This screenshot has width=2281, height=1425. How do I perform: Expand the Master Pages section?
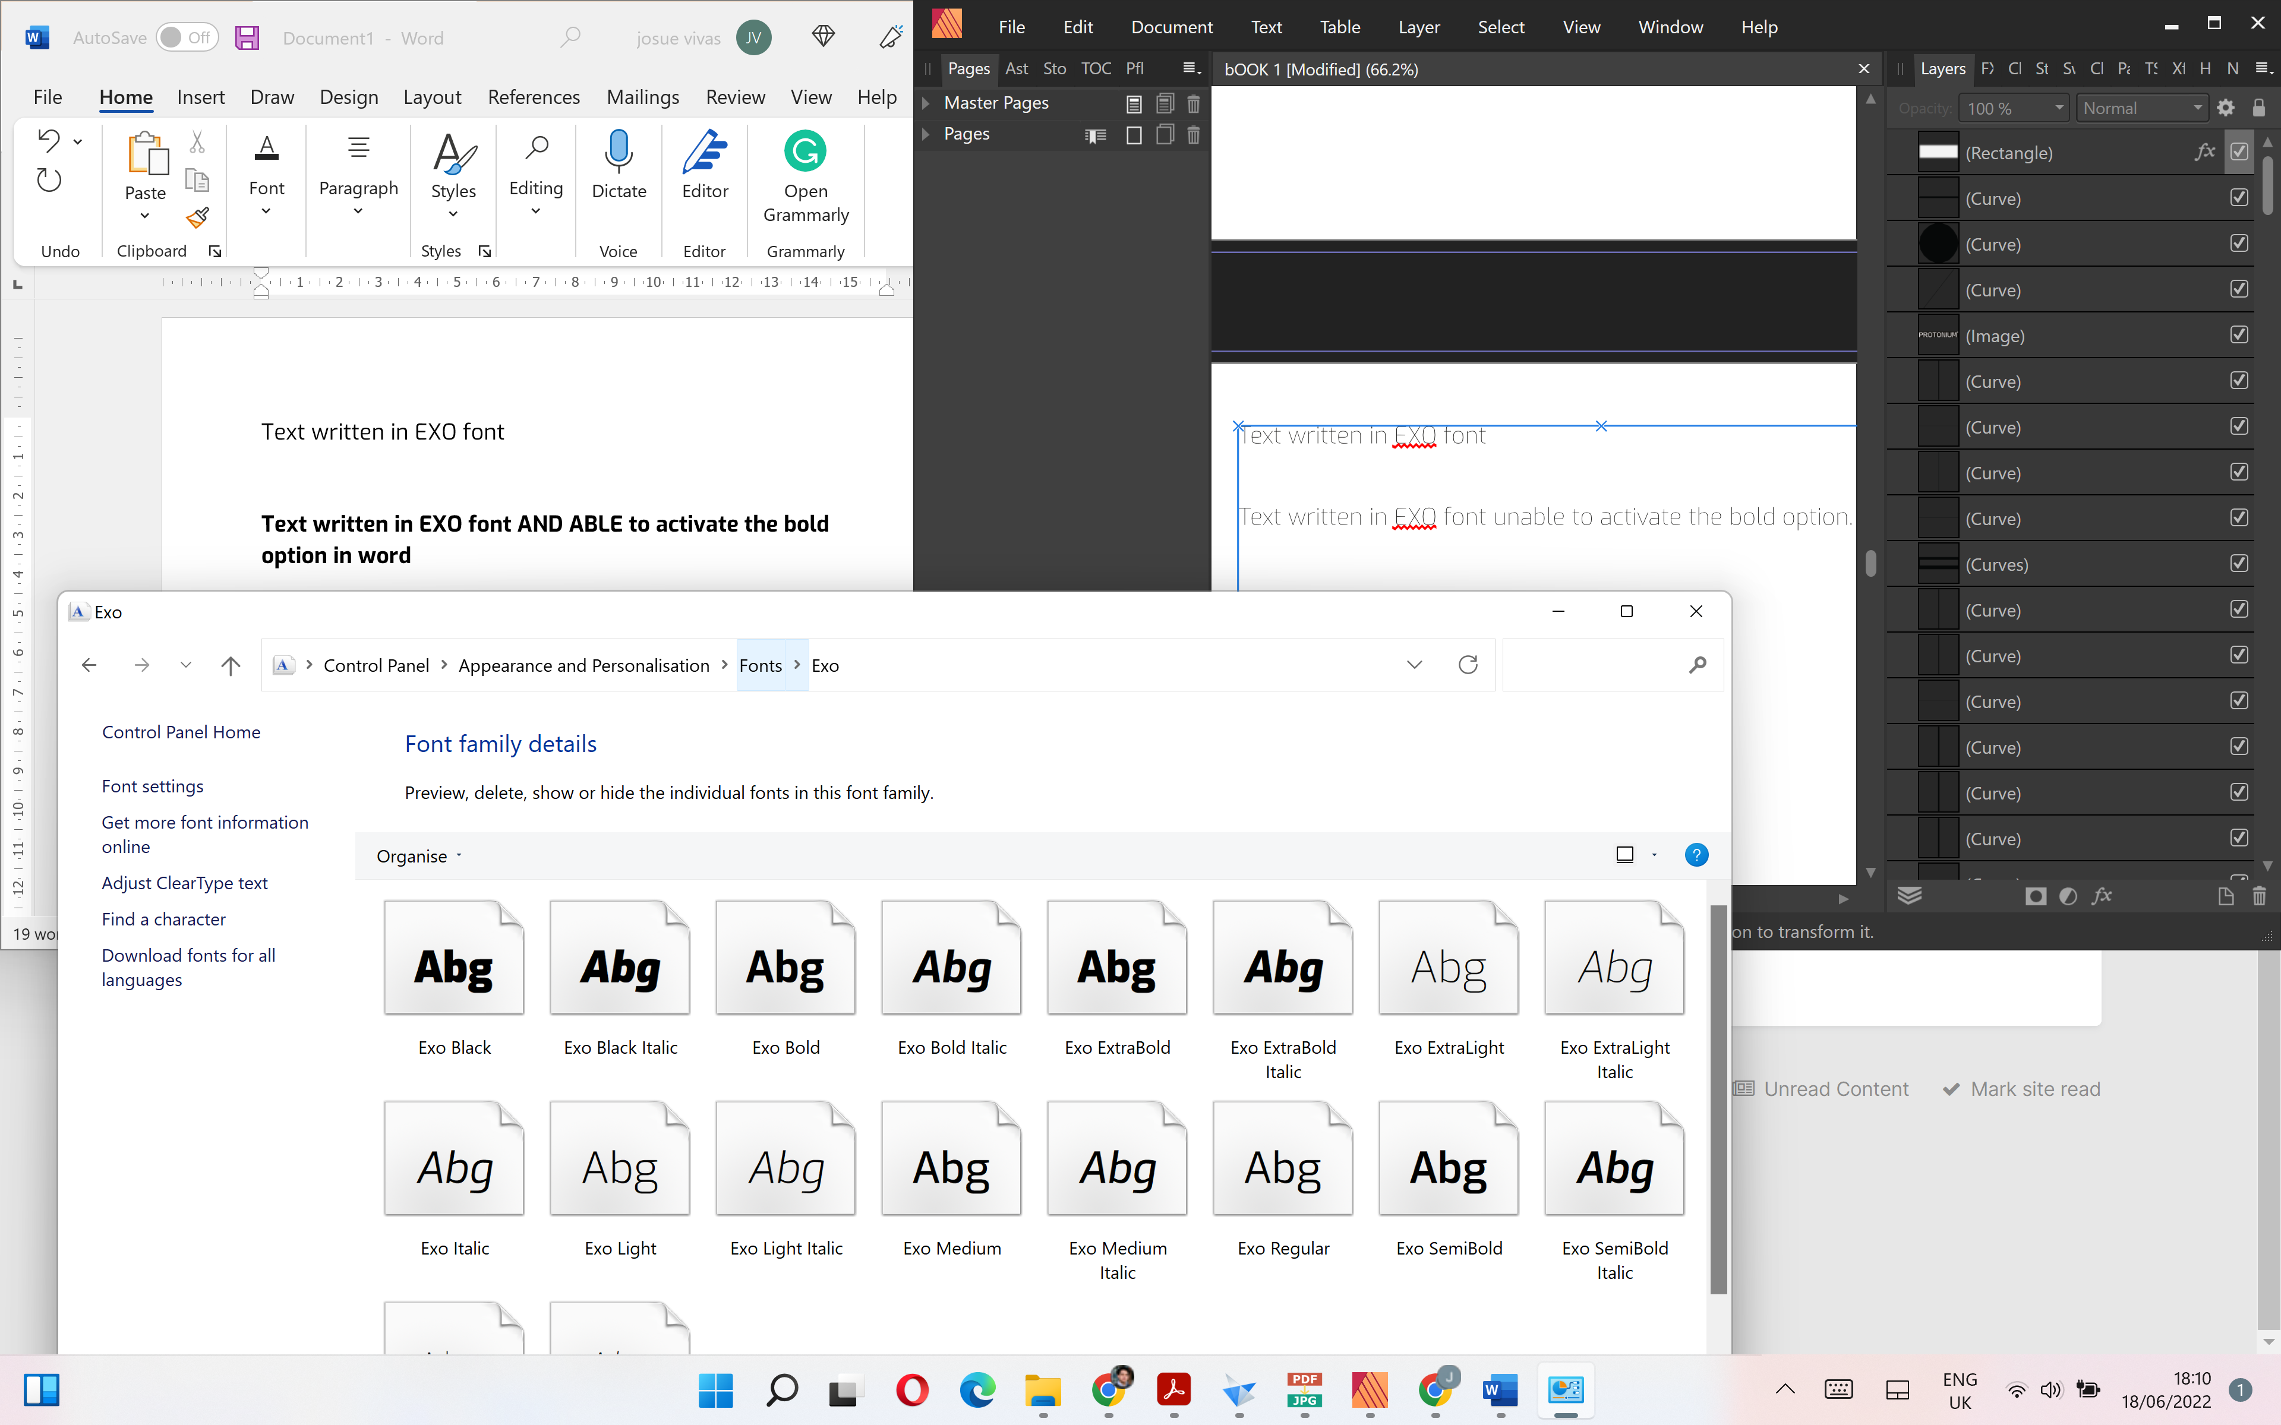pyautogui.click(x=926, y=103)
